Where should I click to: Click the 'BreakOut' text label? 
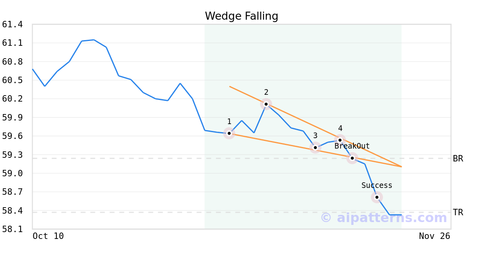click(x=352, y=146)
